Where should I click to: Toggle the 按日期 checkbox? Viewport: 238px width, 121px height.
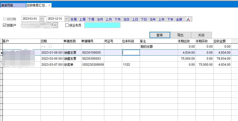[x=5, y=19]
